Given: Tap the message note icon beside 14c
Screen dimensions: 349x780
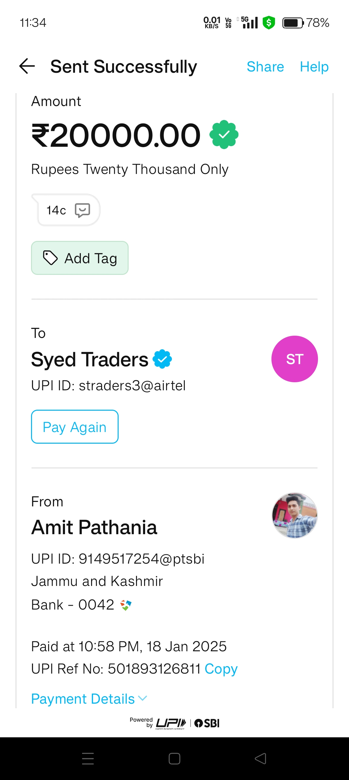Looking at the screenshot, I should tap(82, 210).
